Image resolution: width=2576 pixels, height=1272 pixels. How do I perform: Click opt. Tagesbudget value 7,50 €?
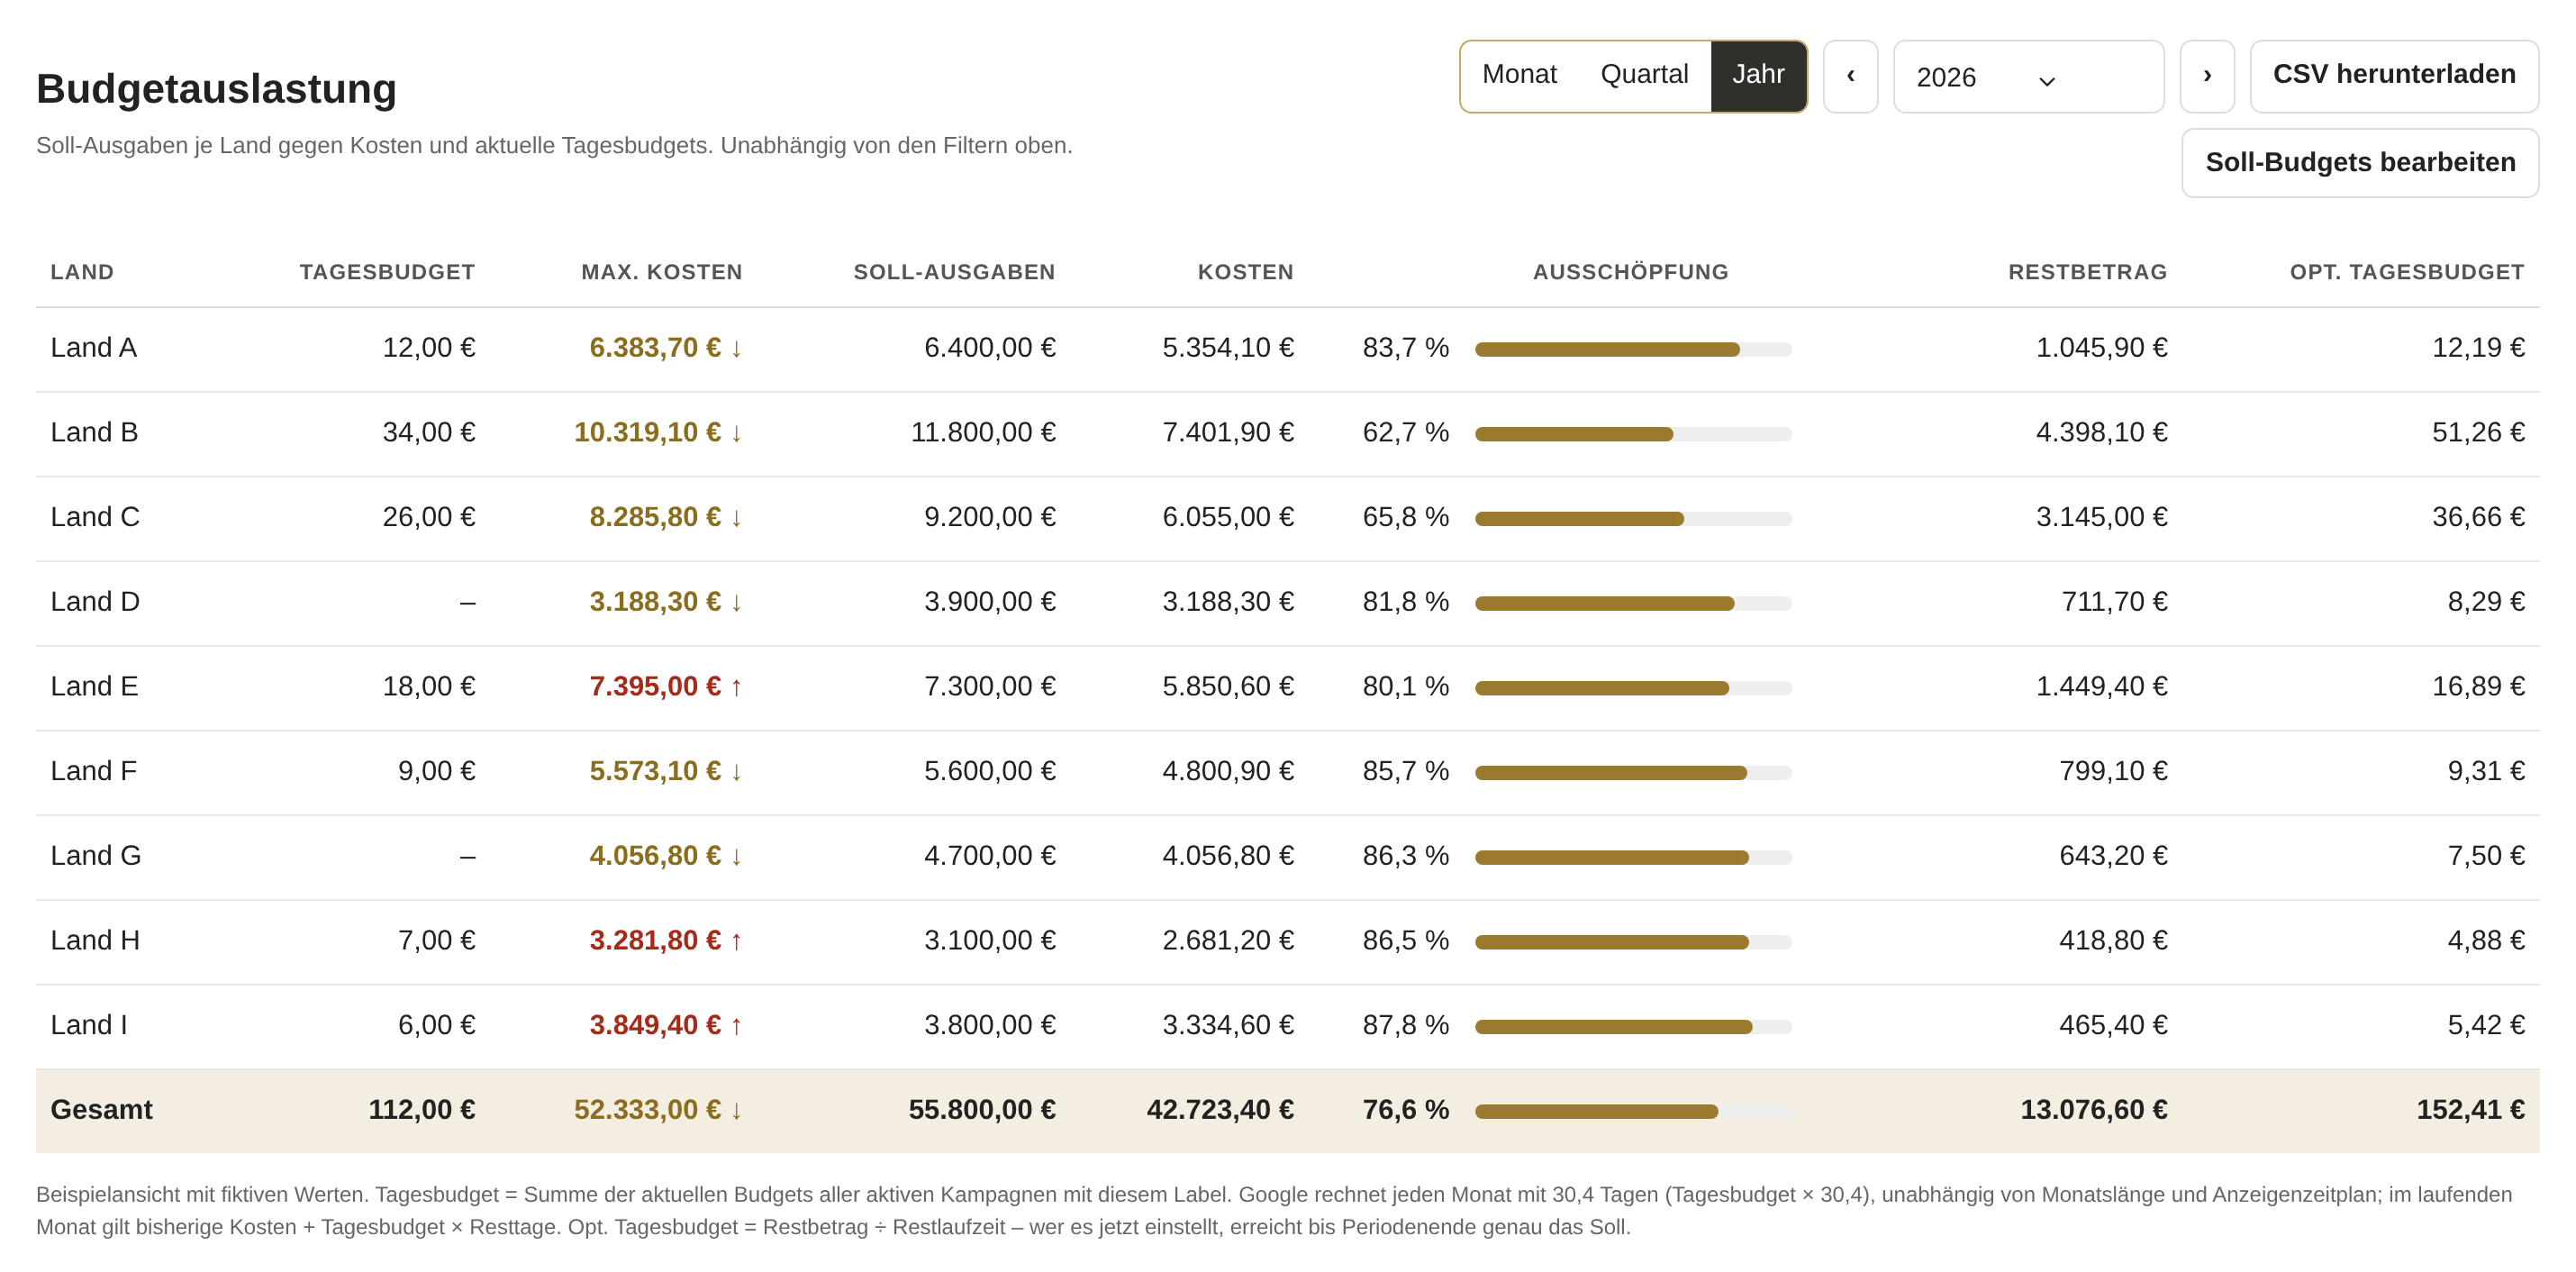(2486, 856)
